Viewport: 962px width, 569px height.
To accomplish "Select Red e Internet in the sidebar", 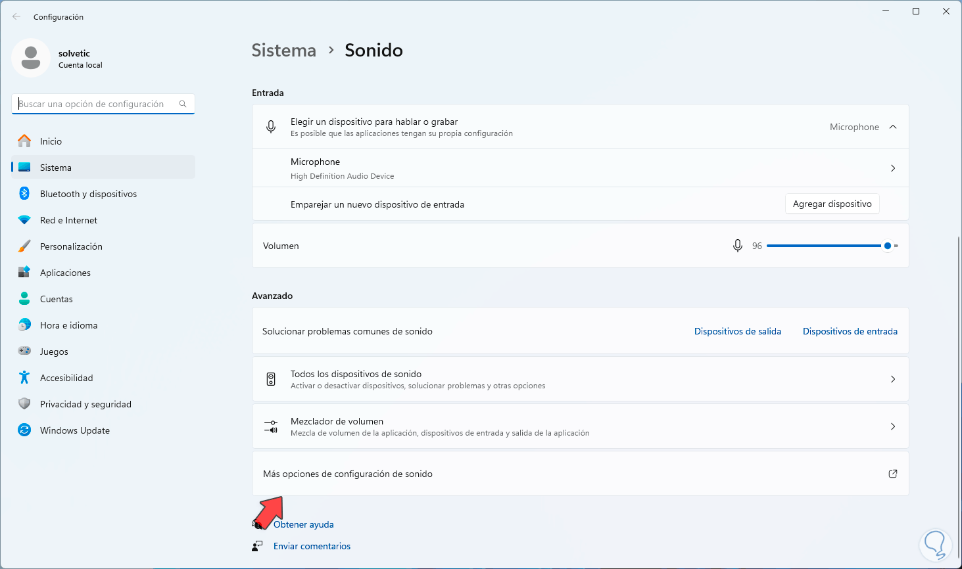I will (68, 220).
